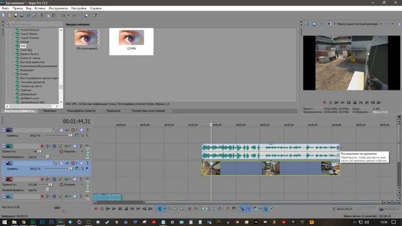This screenshot has height=226, width=402.
Task: Click the timeline Pause button
Action: 120,209
